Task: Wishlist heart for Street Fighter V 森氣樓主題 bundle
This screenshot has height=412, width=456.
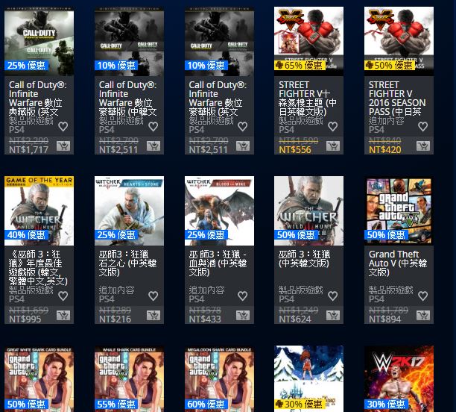Action: 333,126
